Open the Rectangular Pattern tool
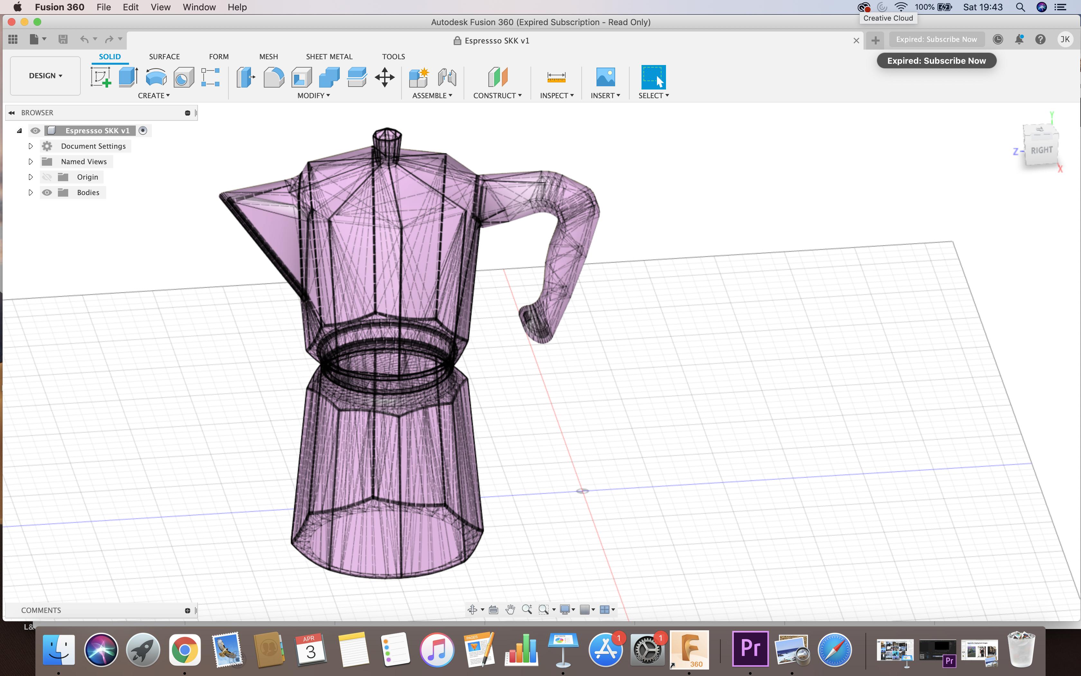Viewport: 1081px width, 676px height. [210, 77]
